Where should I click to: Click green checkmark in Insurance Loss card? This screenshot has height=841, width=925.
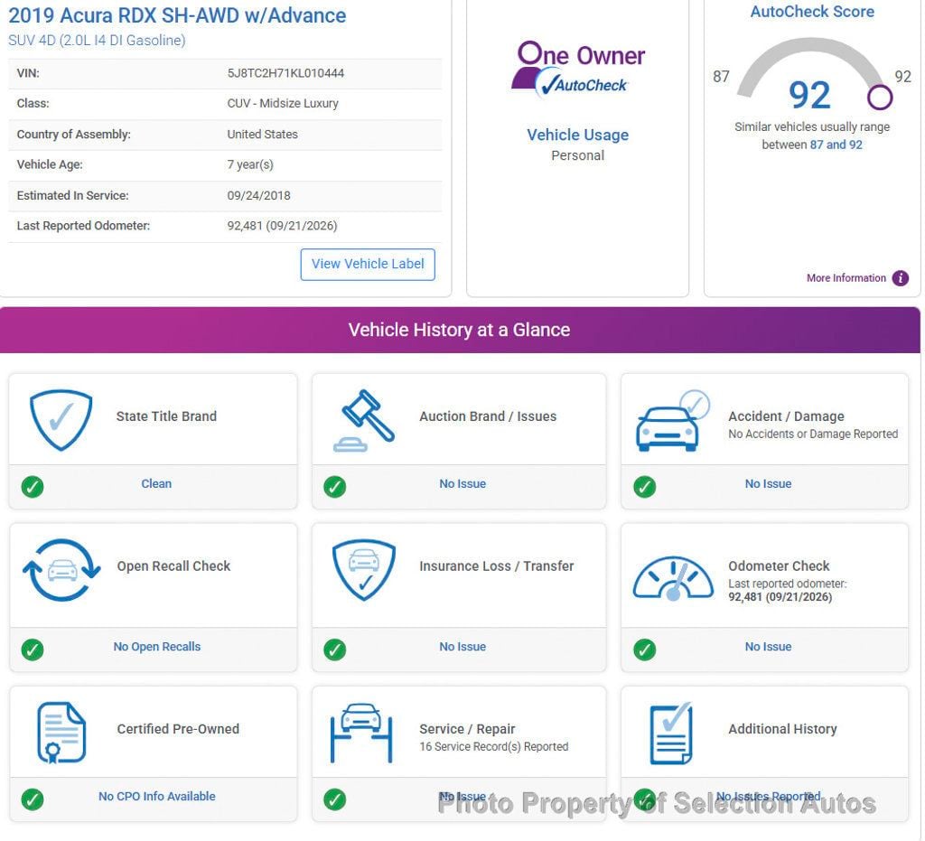click(335, 649)
